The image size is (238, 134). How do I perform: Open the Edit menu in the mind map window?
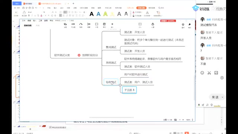[29, 20]
